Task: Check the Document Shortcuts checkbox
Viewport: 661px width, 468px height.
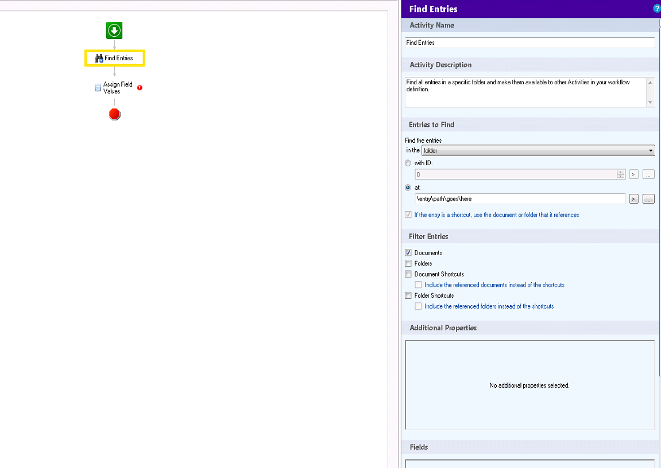Action: (408, 274)
